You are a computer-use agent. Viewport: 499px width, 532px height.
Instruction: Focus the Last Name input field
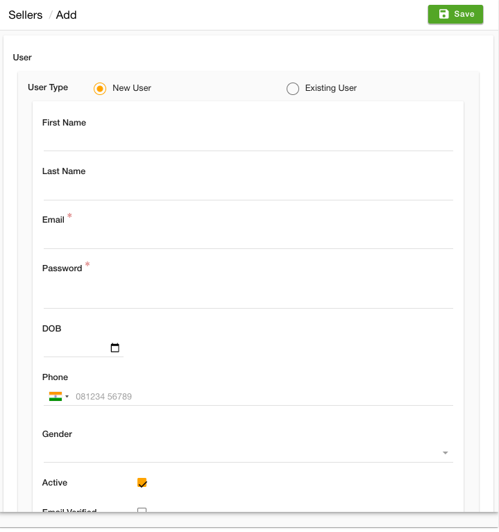click(248, 190)
